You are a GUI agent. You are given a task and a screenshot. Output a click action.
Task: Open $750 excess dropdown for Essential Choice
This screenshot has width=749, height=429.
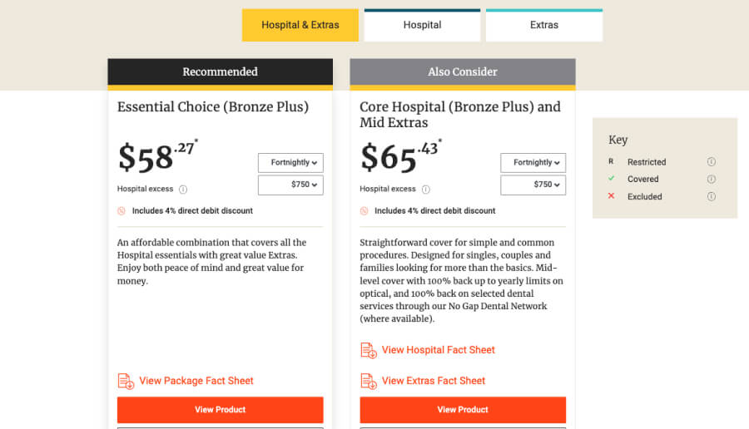290,185
